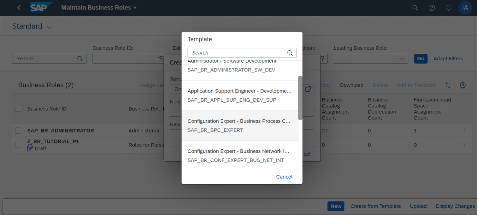Click SAP_BR_ADMINISTRATOR role ID text
The width and height of the screenshot is (479, 215).
point(61,131)
